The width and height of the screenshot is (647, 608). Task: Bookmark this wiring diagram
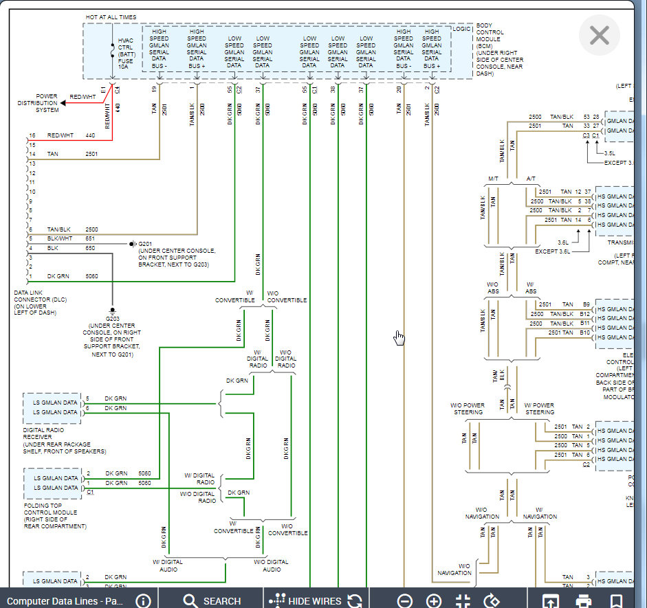pyautogui.click(x=617, y=601)
